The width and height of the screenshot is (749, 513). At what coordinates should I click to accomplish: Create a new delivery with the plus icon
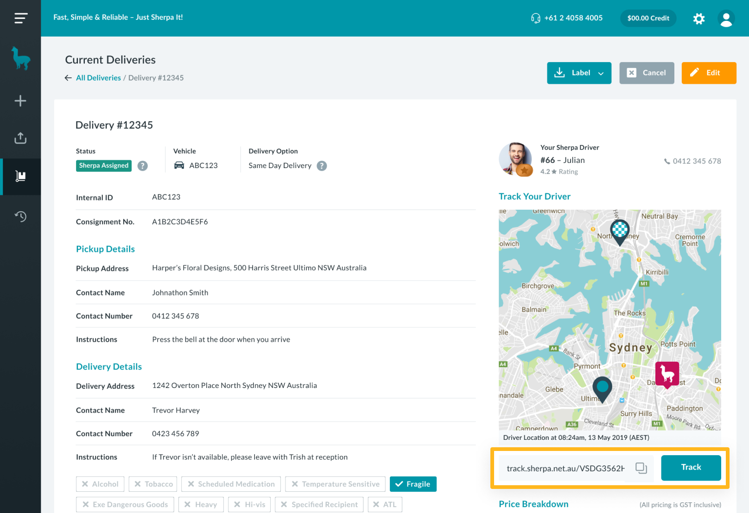(20, 101)
